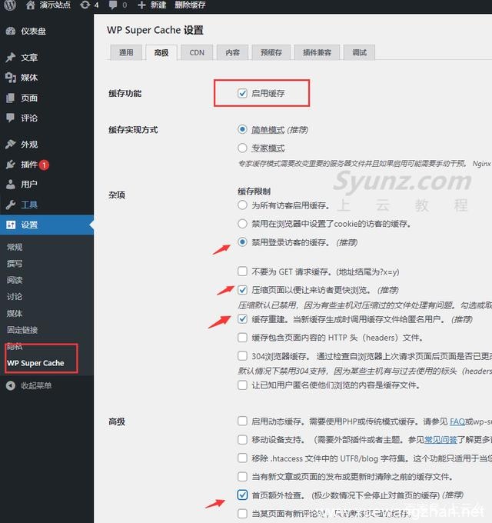This screenshot has width=492, height=523.
Task: Open the comments bubble in admin bar
Action: click(114, 5)
